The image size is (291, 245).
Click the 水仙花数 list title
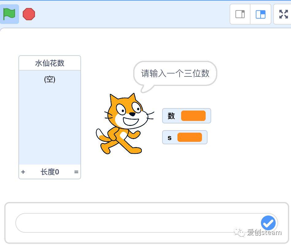pyautogui.click(x=50, y=63)
